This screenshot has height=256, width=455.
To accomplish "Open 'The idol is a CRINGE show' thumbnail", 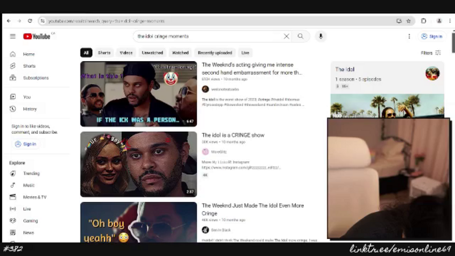I will click(x=138, y=164).
